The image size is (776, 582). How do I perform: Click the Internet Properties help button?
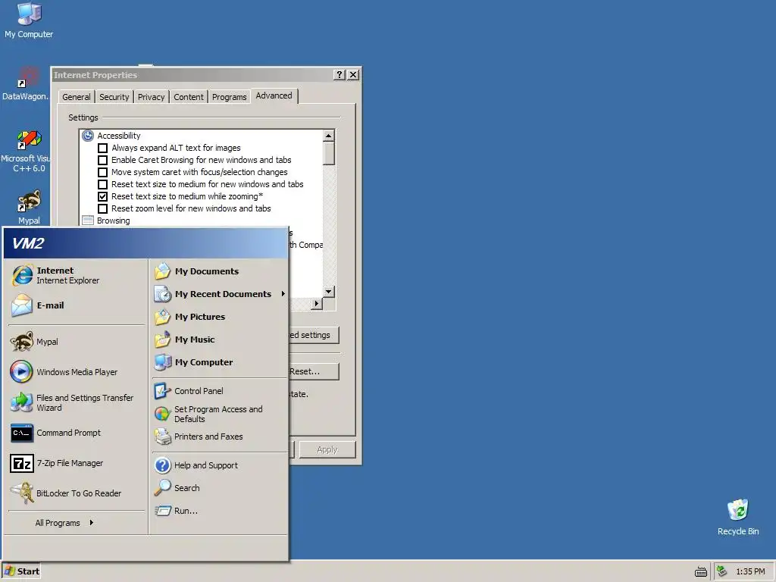(x=339, y=75)
